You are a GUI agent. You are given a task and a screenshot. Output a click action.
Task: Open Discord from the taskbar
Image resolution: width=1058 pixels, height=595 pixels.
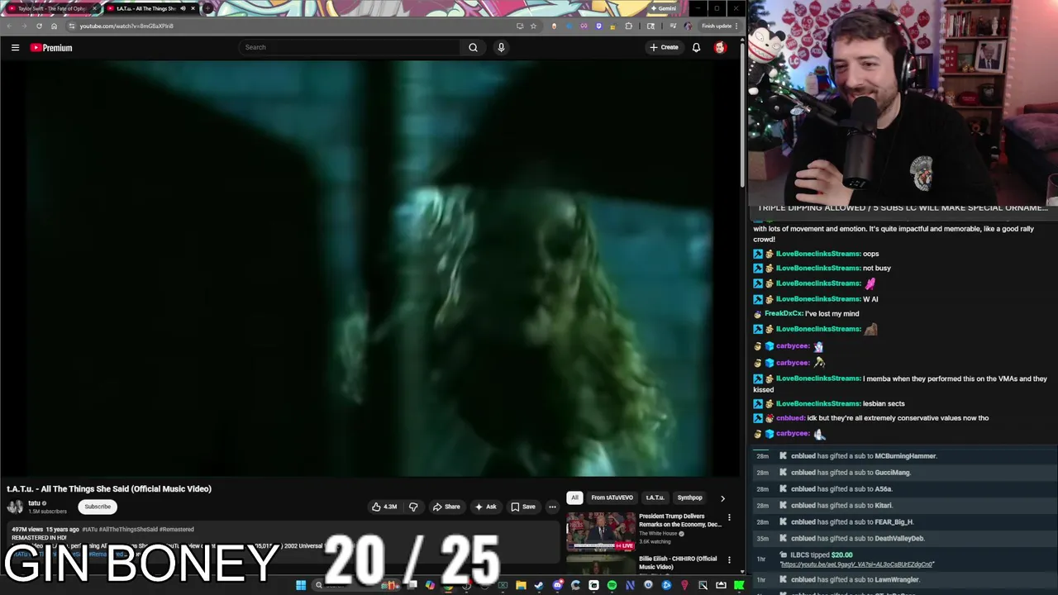click(x=557, y=585)
